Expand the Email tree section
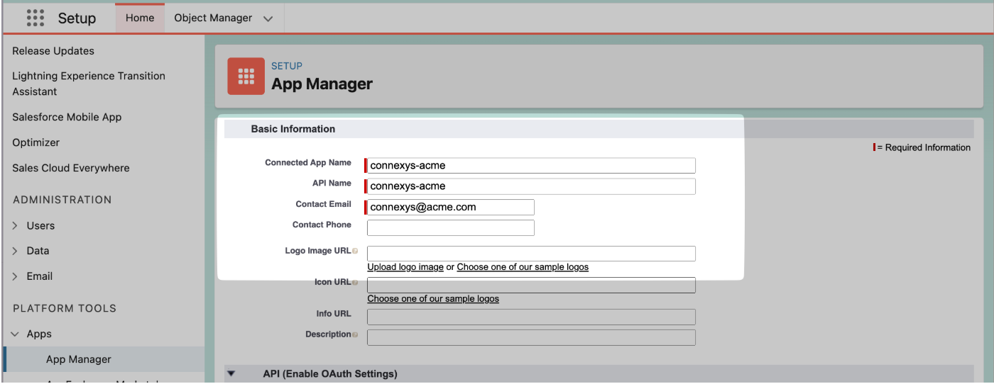 (16, 276)
